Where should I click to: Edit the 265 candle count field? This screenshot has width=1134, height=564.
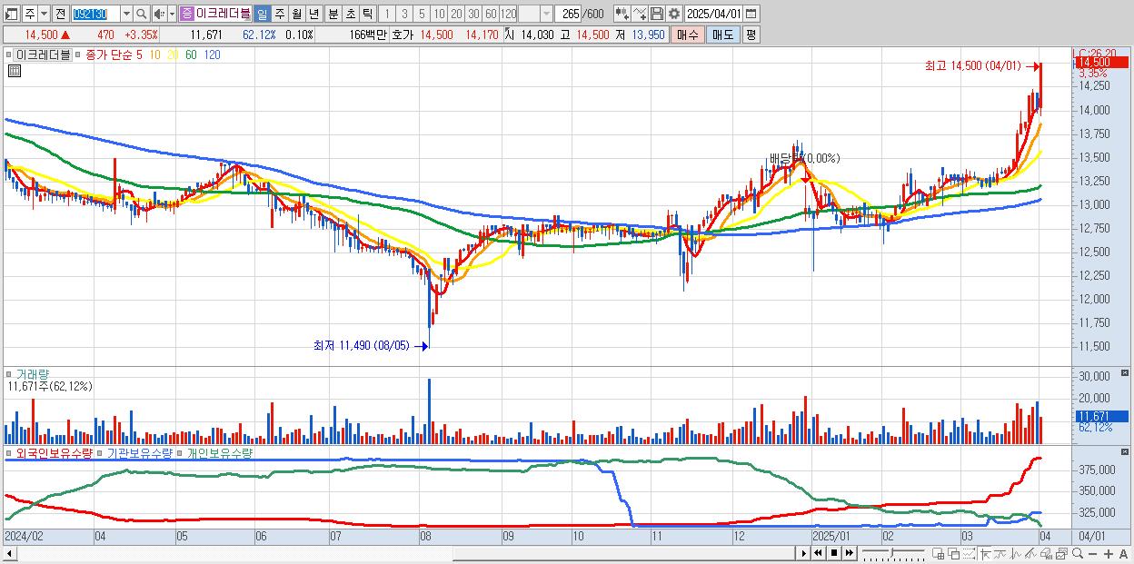click(x=568, y=14)
